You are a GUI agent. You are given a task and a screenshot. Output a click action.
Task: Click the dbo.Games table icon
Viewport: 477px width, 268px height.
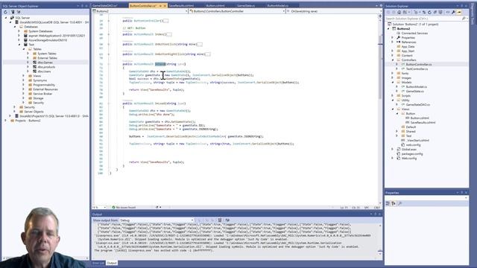(35, 63)
